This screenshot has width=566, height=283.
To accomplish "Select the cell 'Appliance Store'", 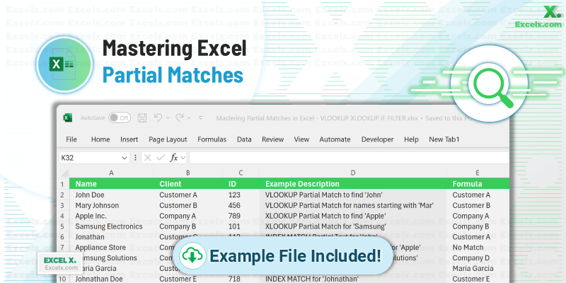I will click(x=111, y=247).
